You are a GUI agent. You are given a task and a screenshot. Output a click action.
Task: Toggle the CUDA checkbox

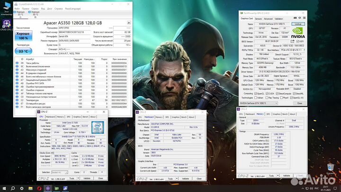tap(267, 93)
